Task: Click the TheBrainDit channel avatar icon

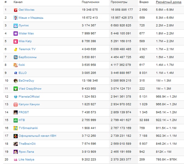Action: pyautogui.click(x=16, y=144)
